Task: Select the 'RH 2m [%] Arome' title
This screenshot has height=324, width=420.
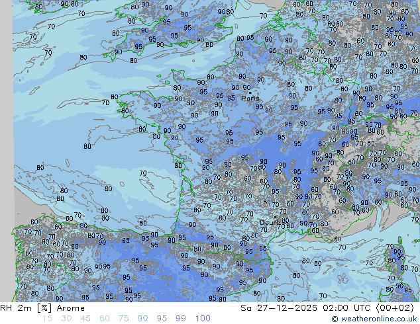Action: pyautogui.click(x=42, y=308)
